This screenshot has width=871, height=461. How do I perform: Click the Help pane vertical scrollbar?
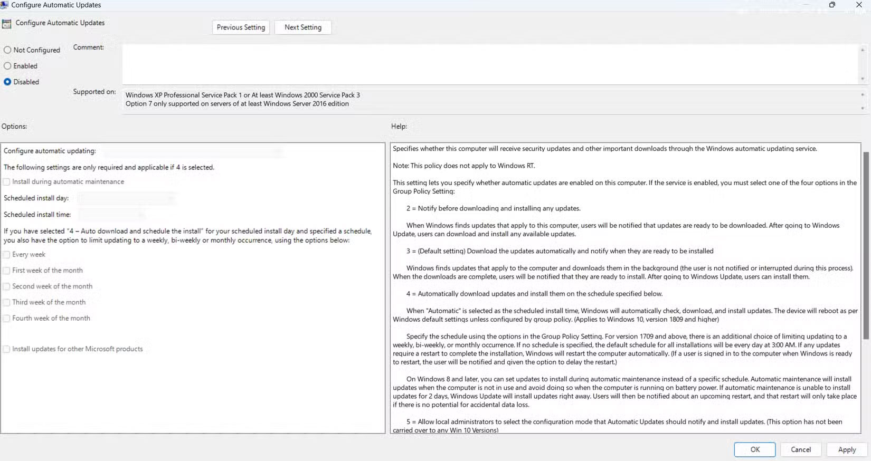pos(865,245)
